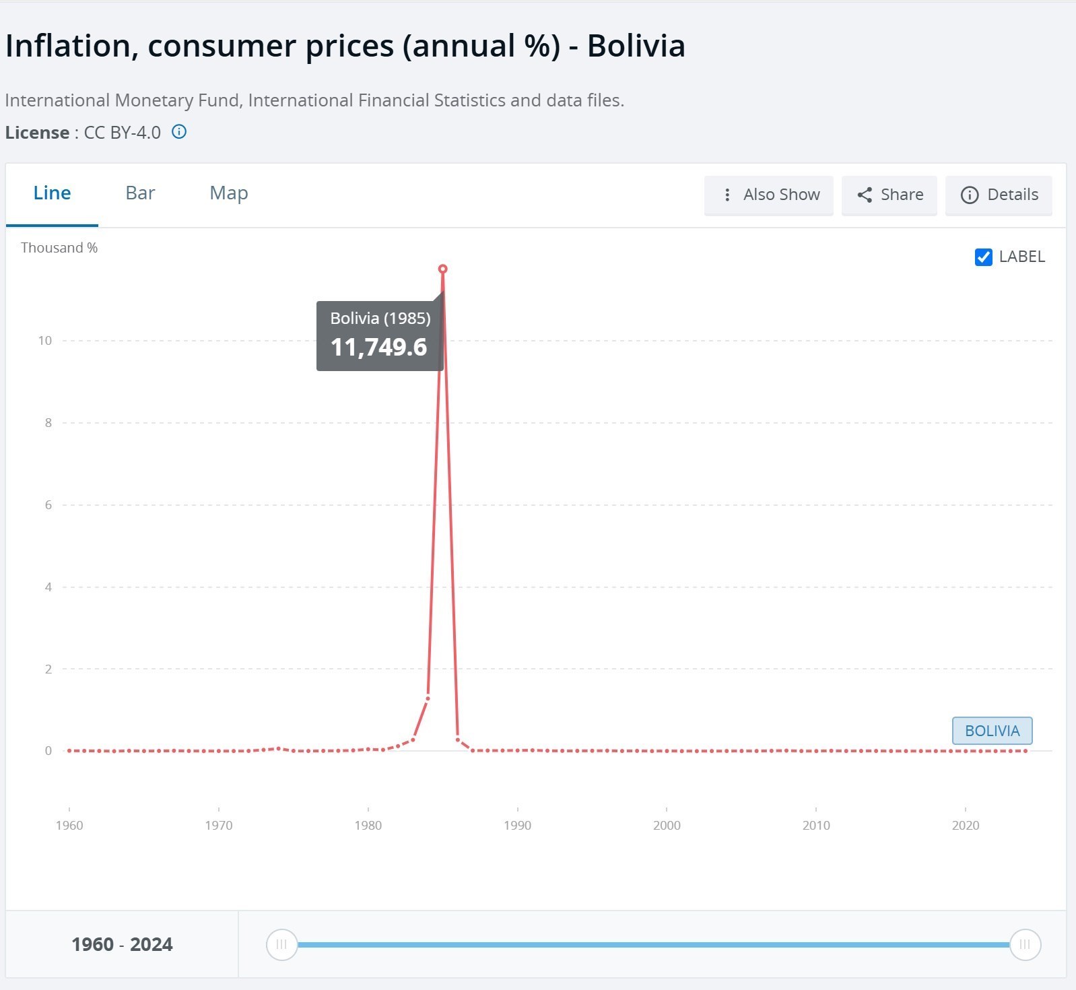Click the left year range slider handle
The height and width of the screenshot is (990, 1076).
point(281,944)
